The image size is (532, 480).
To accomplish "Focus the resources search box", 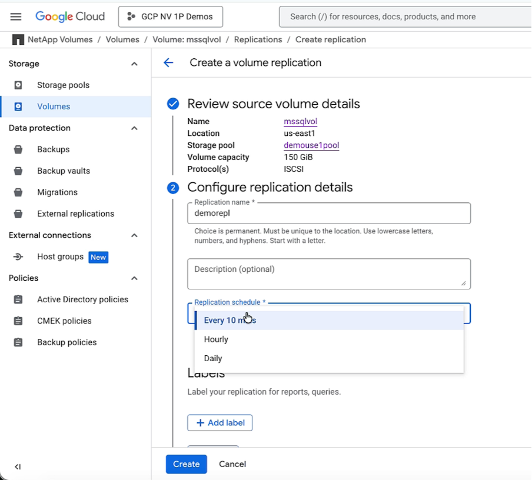I will point(405,16).
